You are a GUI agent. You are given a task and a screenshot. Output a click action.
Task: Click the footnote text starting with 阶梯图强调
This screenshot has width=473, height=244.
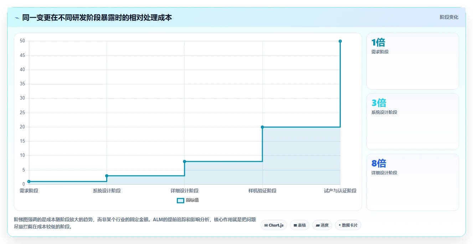point(135,223)
